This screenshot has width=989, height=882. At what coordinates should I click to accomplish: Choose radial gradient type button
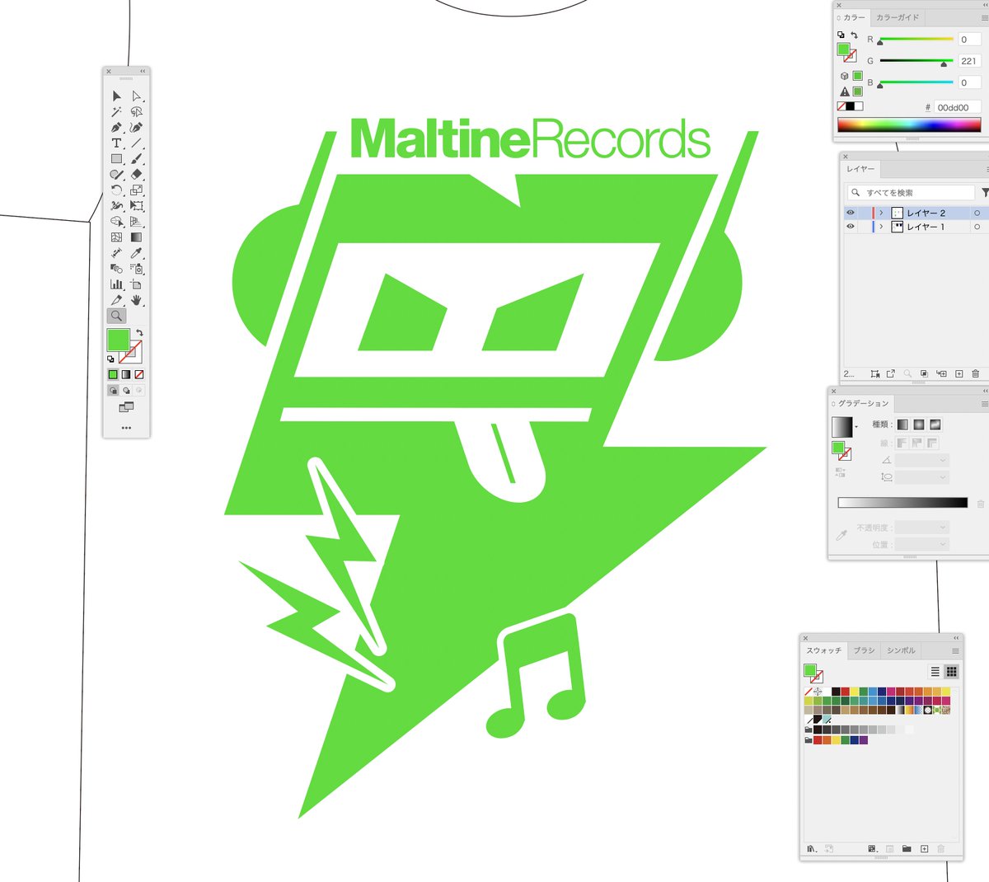(919, 425)
